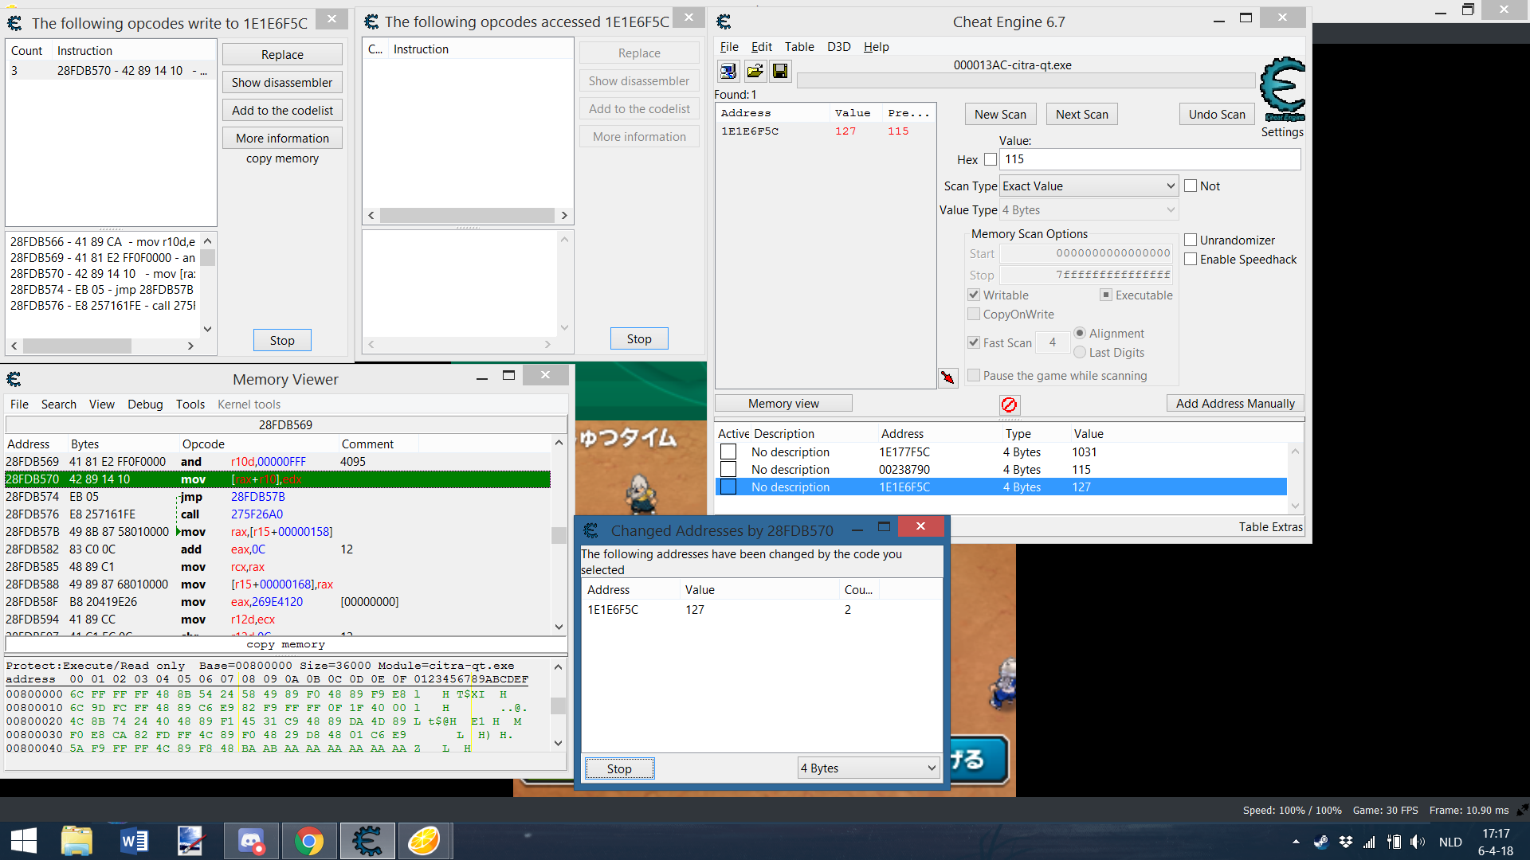
Task: Toggle the Enable Speedhack checkbox
Action: 1191,260
